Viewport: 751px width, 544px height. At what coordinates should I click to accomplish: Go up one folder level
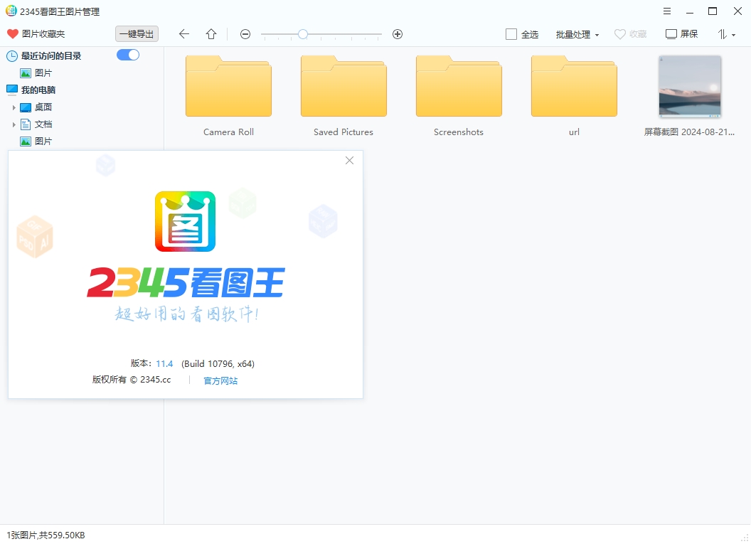click(211, 34)
